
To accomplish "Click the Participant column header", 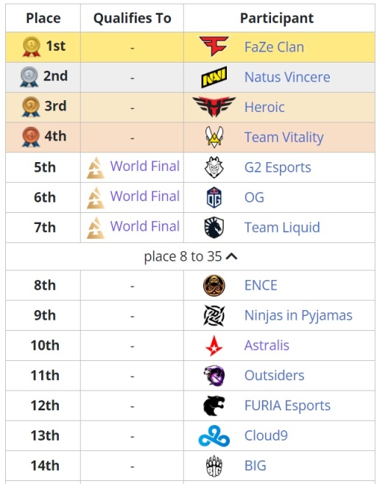I will [x=277, y=18].
